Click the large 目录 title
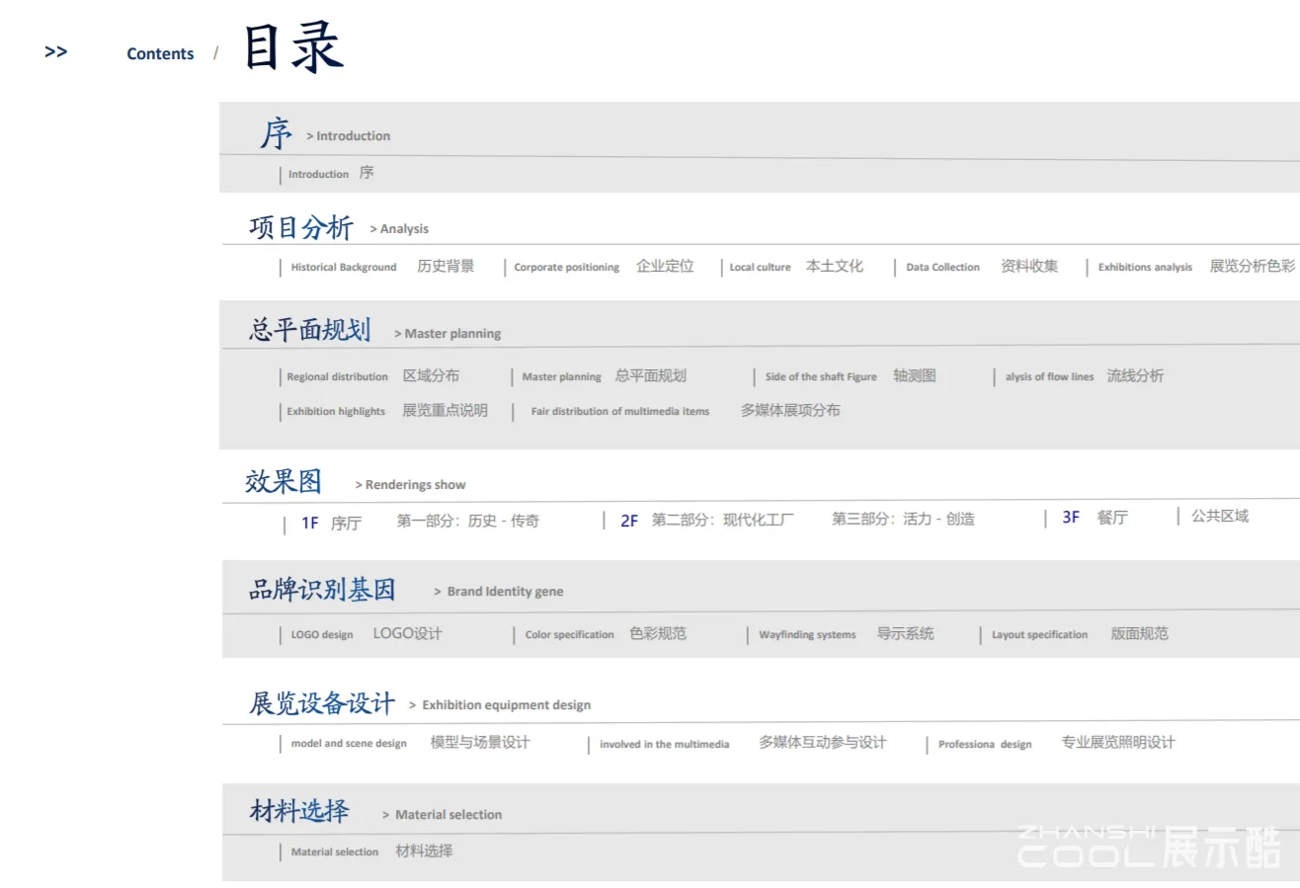 [x=293, y=47]
